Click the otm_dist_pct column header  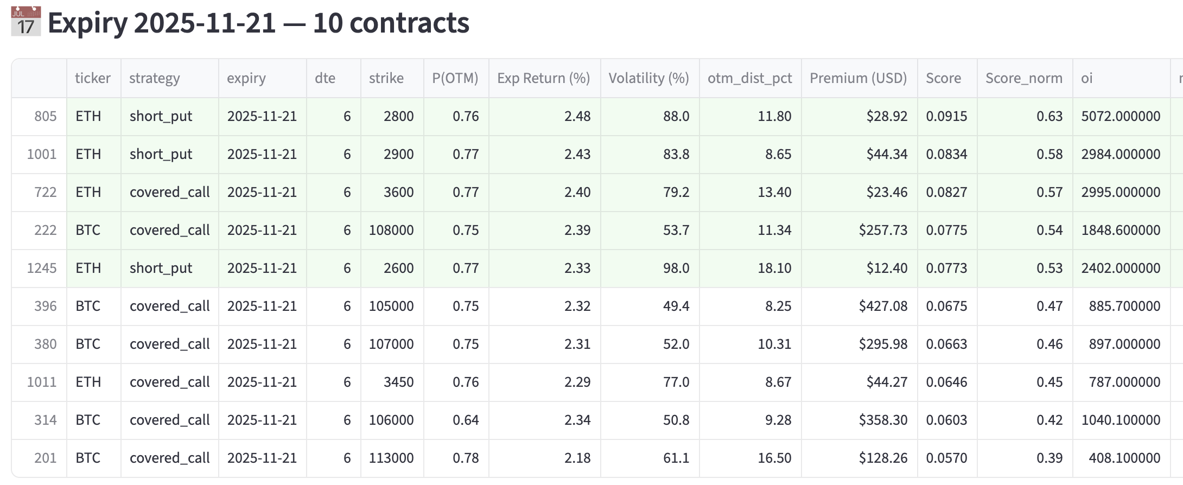click(749, 78)
